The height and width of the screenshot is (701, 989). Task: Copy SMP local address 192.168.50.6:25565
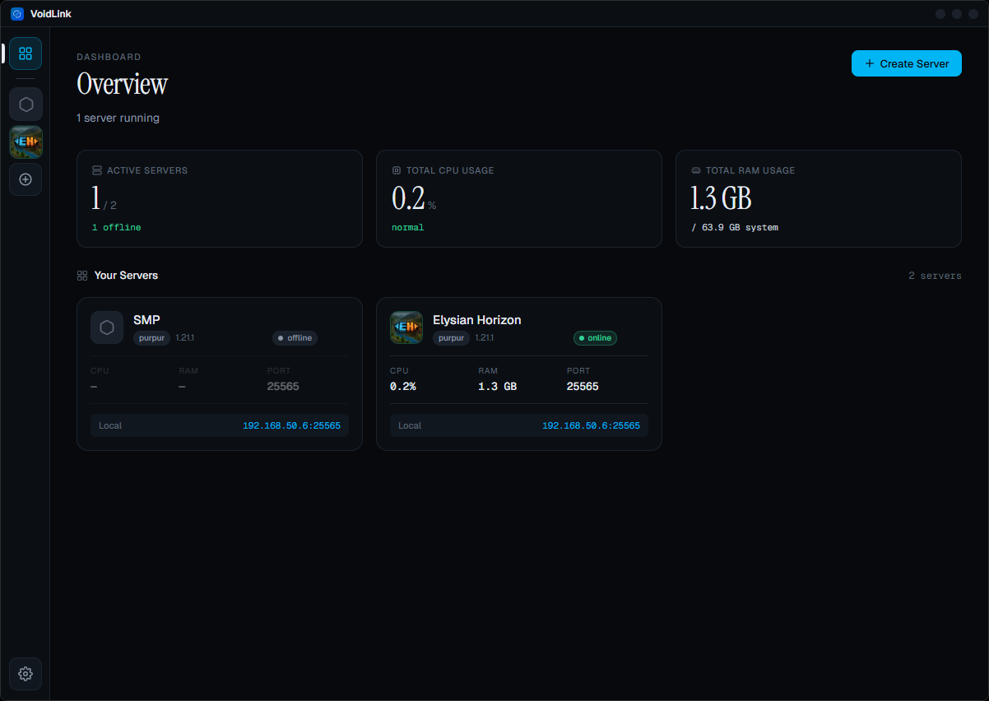291,426
